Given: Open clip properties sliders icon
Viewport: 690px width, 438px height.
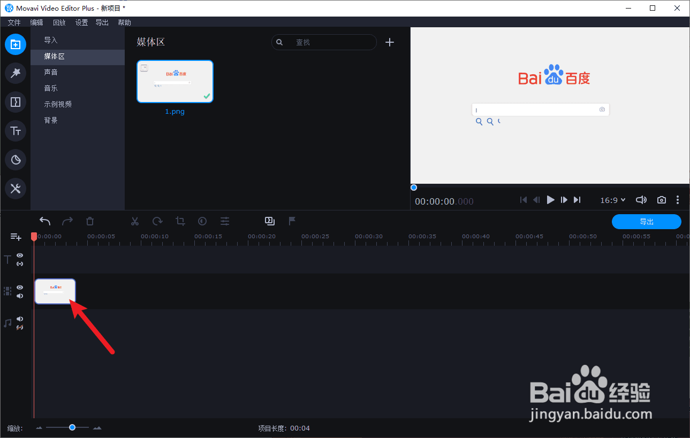Looking at the screenshot, I should click(225, 221).
